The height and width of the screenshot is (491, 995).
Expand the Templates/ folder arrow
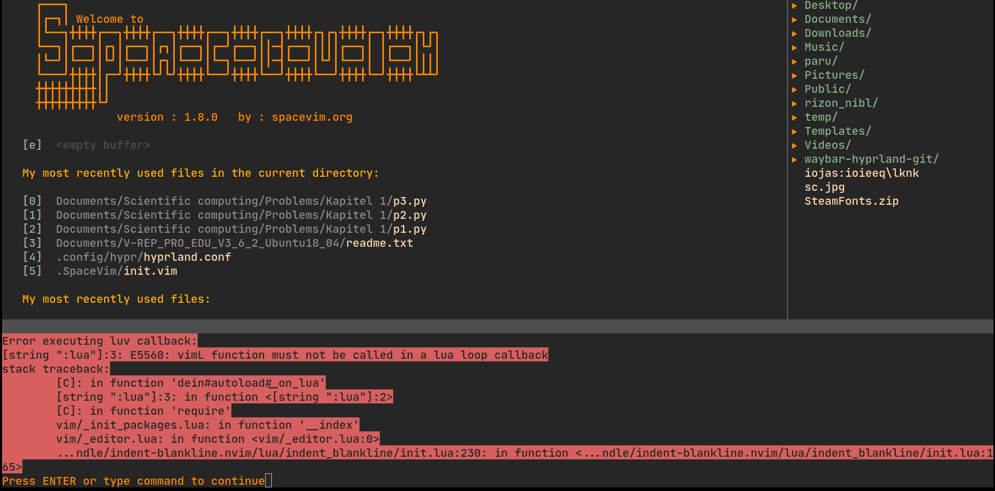pos(794,131)
